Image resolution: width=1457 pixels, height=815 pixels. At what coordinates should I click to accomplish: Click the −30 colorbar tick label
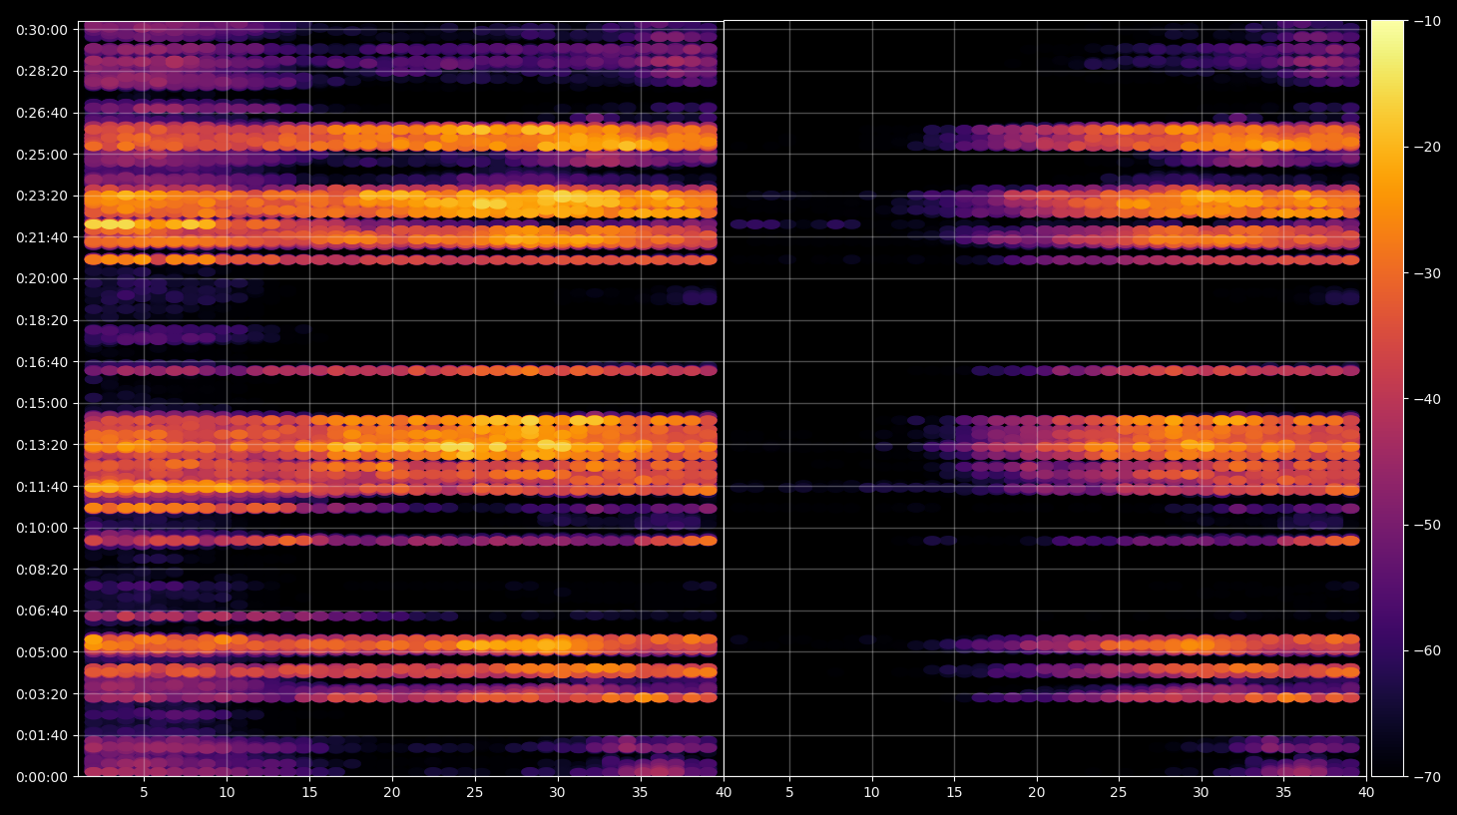coord(1427,273)
